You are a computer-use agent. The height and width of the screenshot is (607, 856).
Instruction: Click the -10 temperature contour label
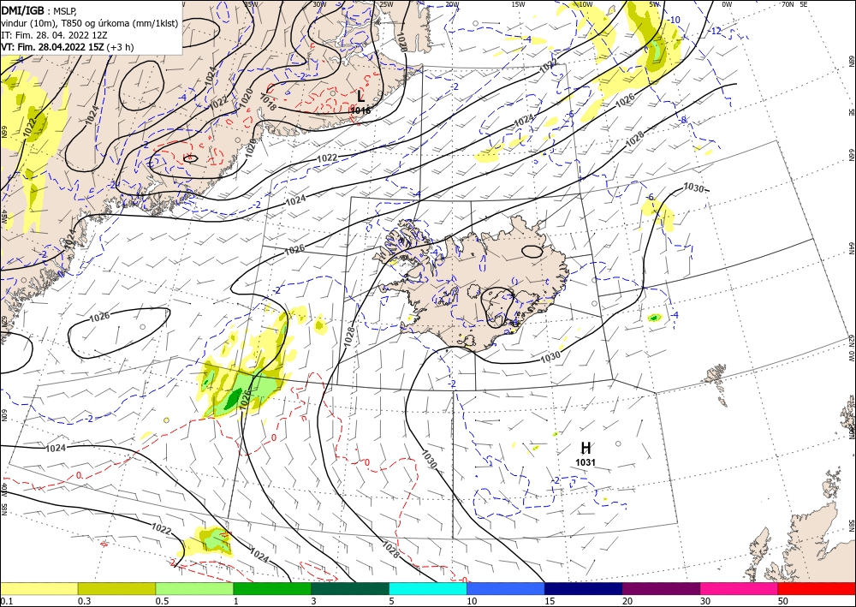point(674,21)
